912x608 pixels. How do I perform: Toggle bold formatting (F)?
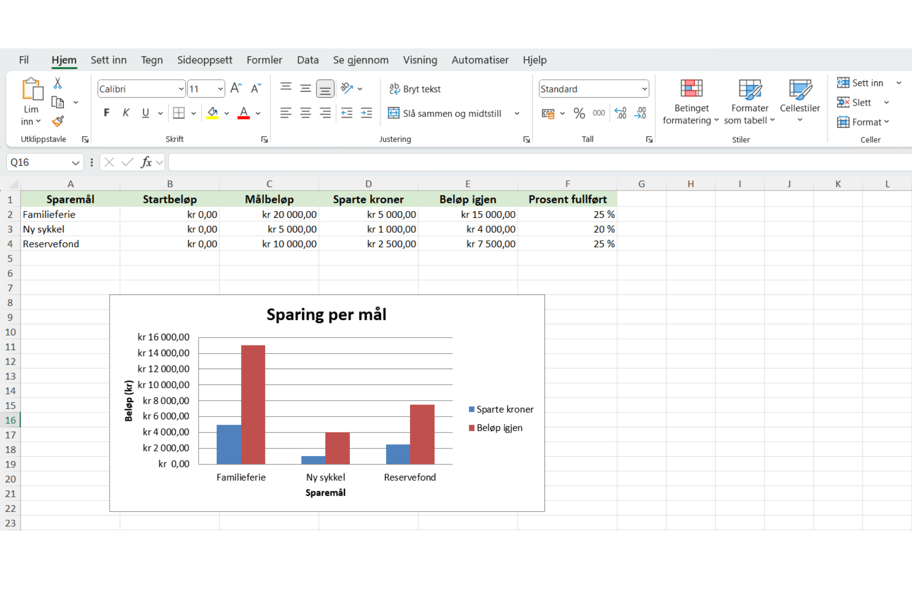point(107,113)
